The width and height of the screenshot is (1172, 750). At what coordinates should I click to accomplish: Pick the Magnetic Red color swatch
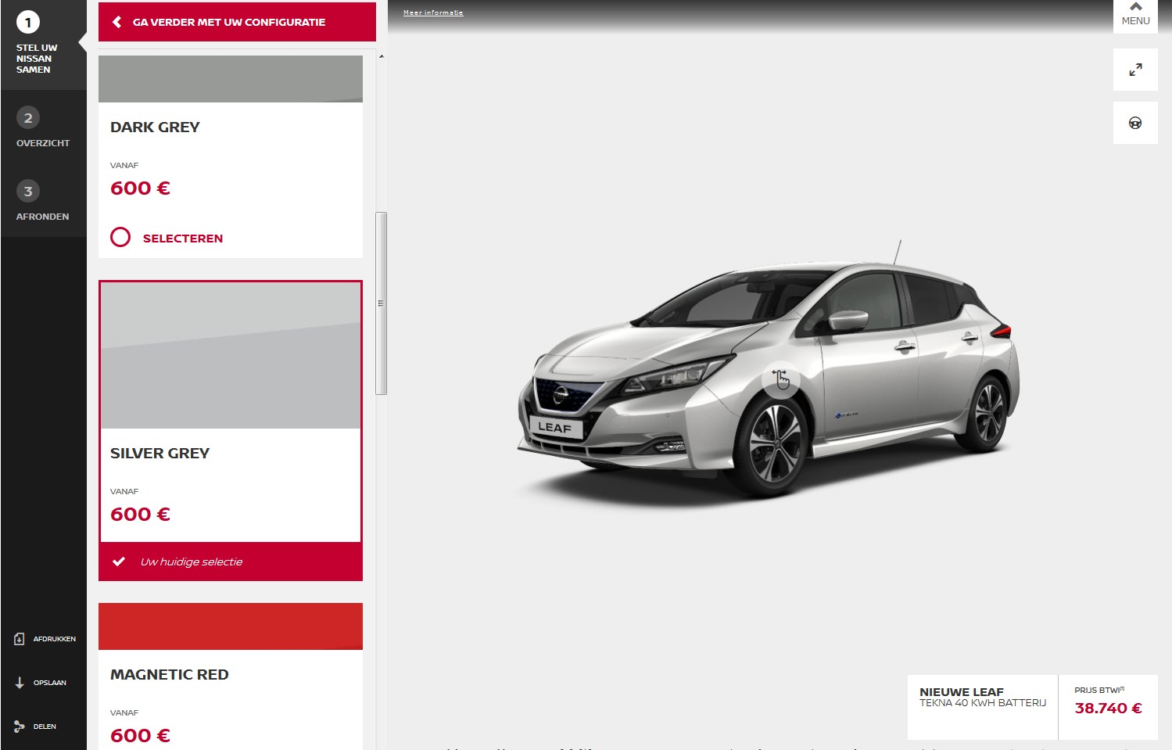pyautogui.click(x=231, y=626)
